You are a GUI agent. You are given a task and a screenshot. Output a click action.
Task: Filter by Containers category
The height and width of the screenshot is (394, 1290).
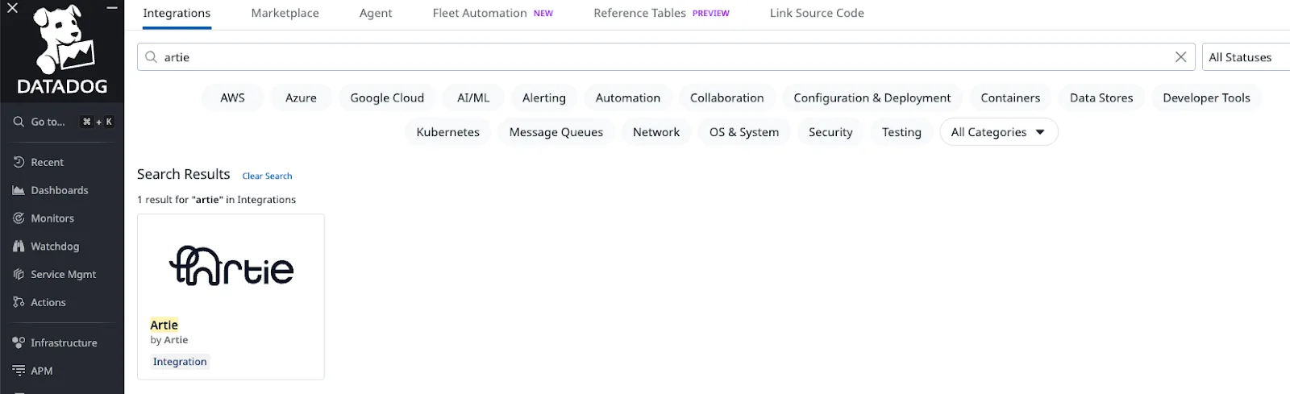tap(1010, 97)
